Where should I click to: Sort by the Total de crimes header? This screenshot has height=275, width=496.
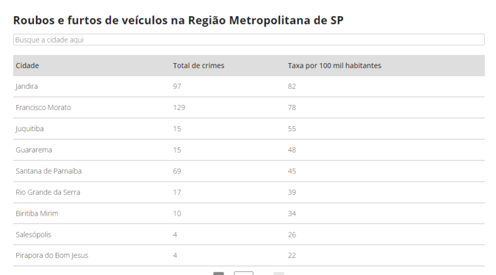tap(198, 66)
